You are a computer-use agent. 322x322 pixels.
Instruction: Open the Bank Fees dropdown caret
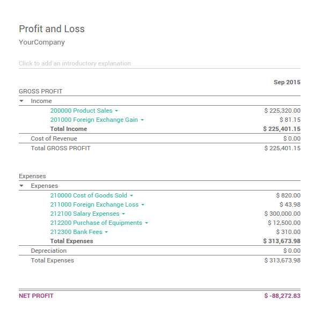[106, 232]
